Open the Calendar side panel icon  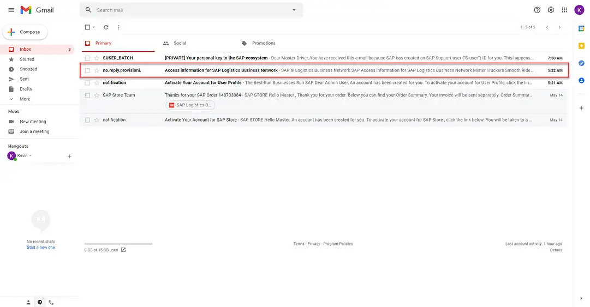click(581, 28)
